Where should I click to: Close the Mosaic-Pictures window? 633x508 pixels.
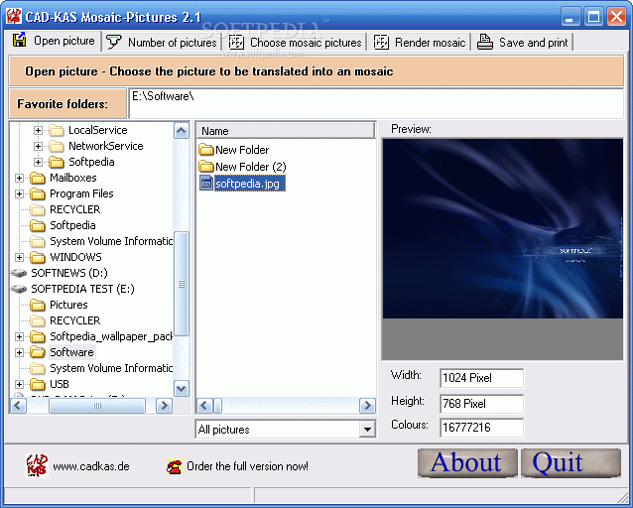[x=616, y=17]
